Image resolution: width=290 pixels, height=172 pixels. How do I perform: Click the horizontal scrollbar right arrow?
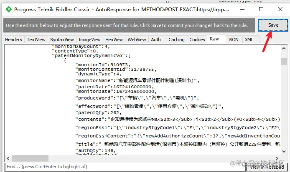(277, 158)
